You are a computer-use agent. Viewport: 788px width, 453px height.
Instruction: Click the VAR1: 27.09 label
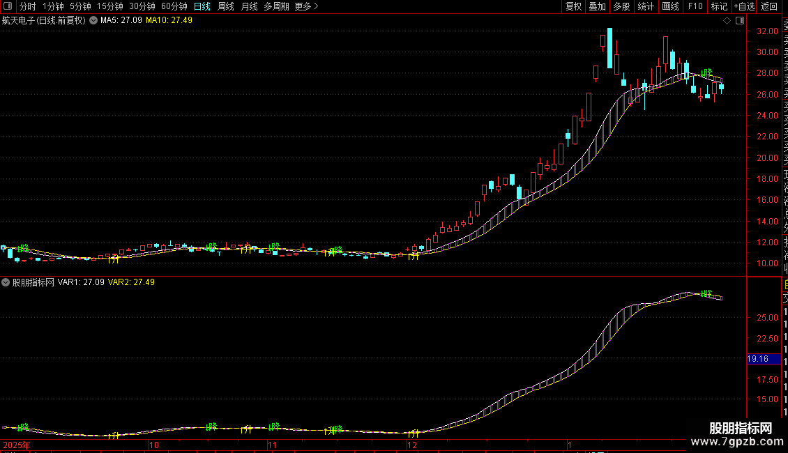(81, 282)
